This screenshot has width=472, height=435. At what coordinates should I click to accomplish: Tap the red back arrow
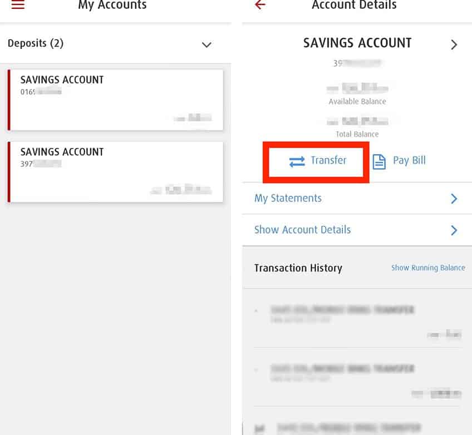260,4
